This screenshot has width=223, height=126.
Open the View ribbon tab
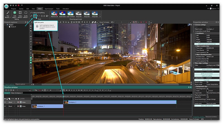(x=33, y=9)
